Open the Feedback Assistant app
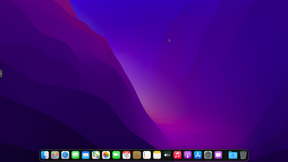This screenshot has height=162, width=288. [x=218, y=155]
